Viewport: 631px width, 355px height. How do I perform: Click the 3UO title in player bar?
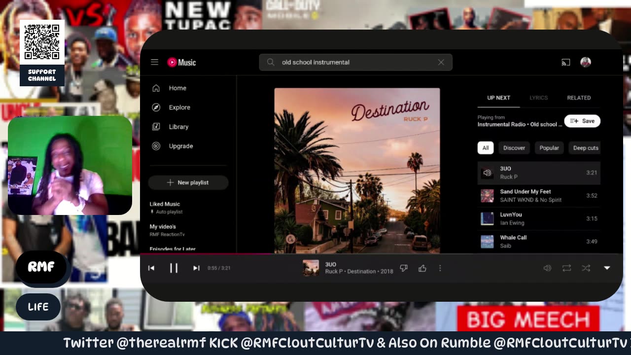(x=331, y=264)
